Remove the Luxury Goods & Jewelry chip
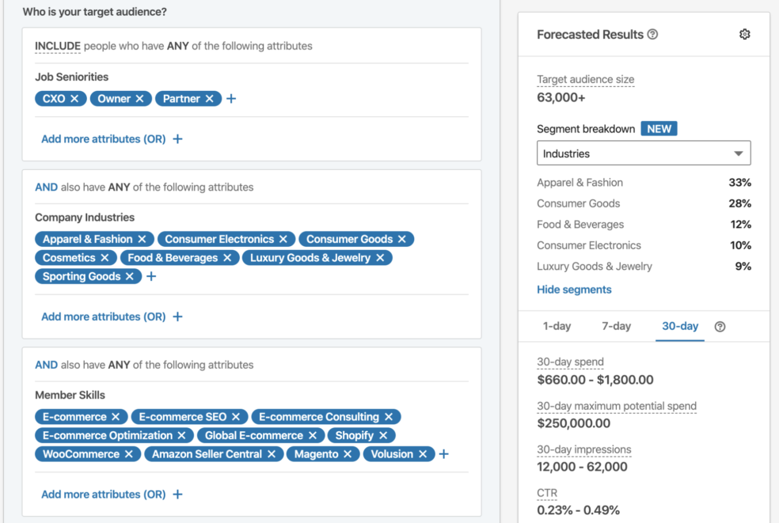The image size is (779, 523). click(380, 257)
